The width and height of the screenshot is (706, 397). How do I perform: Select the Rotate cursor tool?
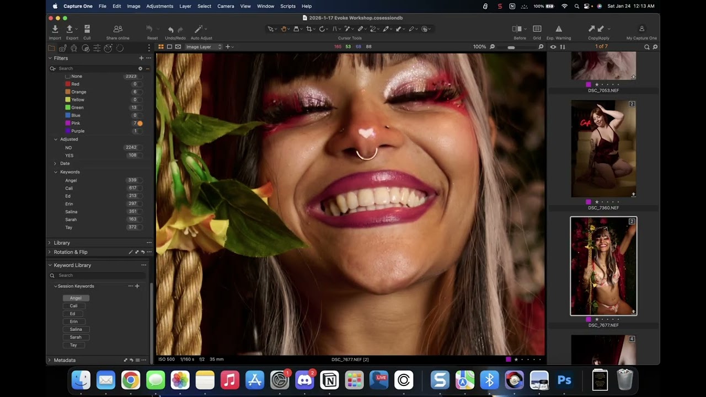pos(322,29)
